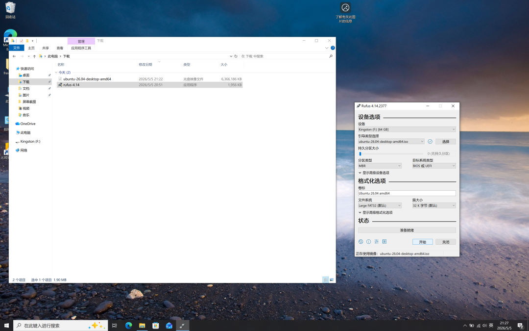Image resolution: width=529 pixels, height=331 pixels.
Task: Open the Recycle Bin desktop icon
Action: (x=10, y=10)
